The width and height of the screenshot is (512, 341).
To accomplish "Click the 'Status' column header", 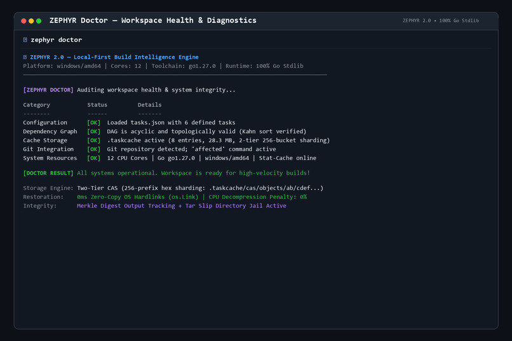I will (97, 105).
